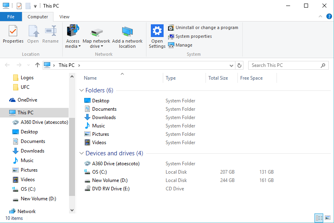This screenshot has width=334, height=223.
Task: Click the quick access Properties checkmark icon
Action: (19, 6)
